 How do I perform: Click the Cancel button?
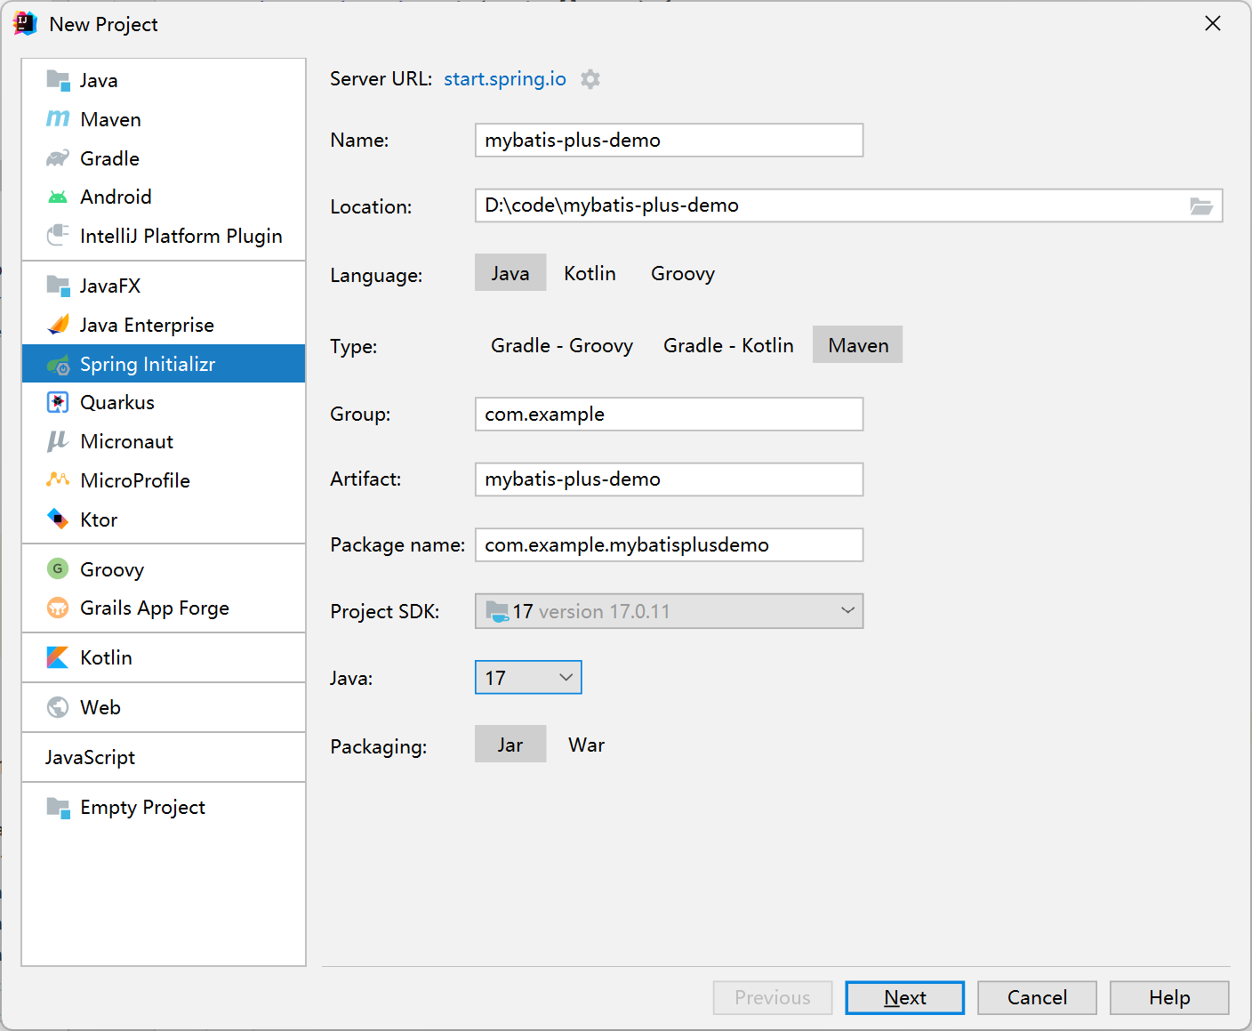(1037, 998)
